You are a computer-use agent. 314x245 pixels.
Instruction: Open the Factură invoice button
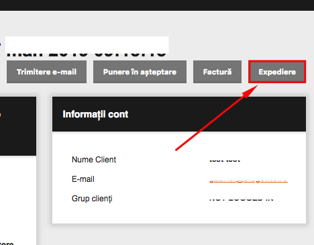(x=217, y=72)
